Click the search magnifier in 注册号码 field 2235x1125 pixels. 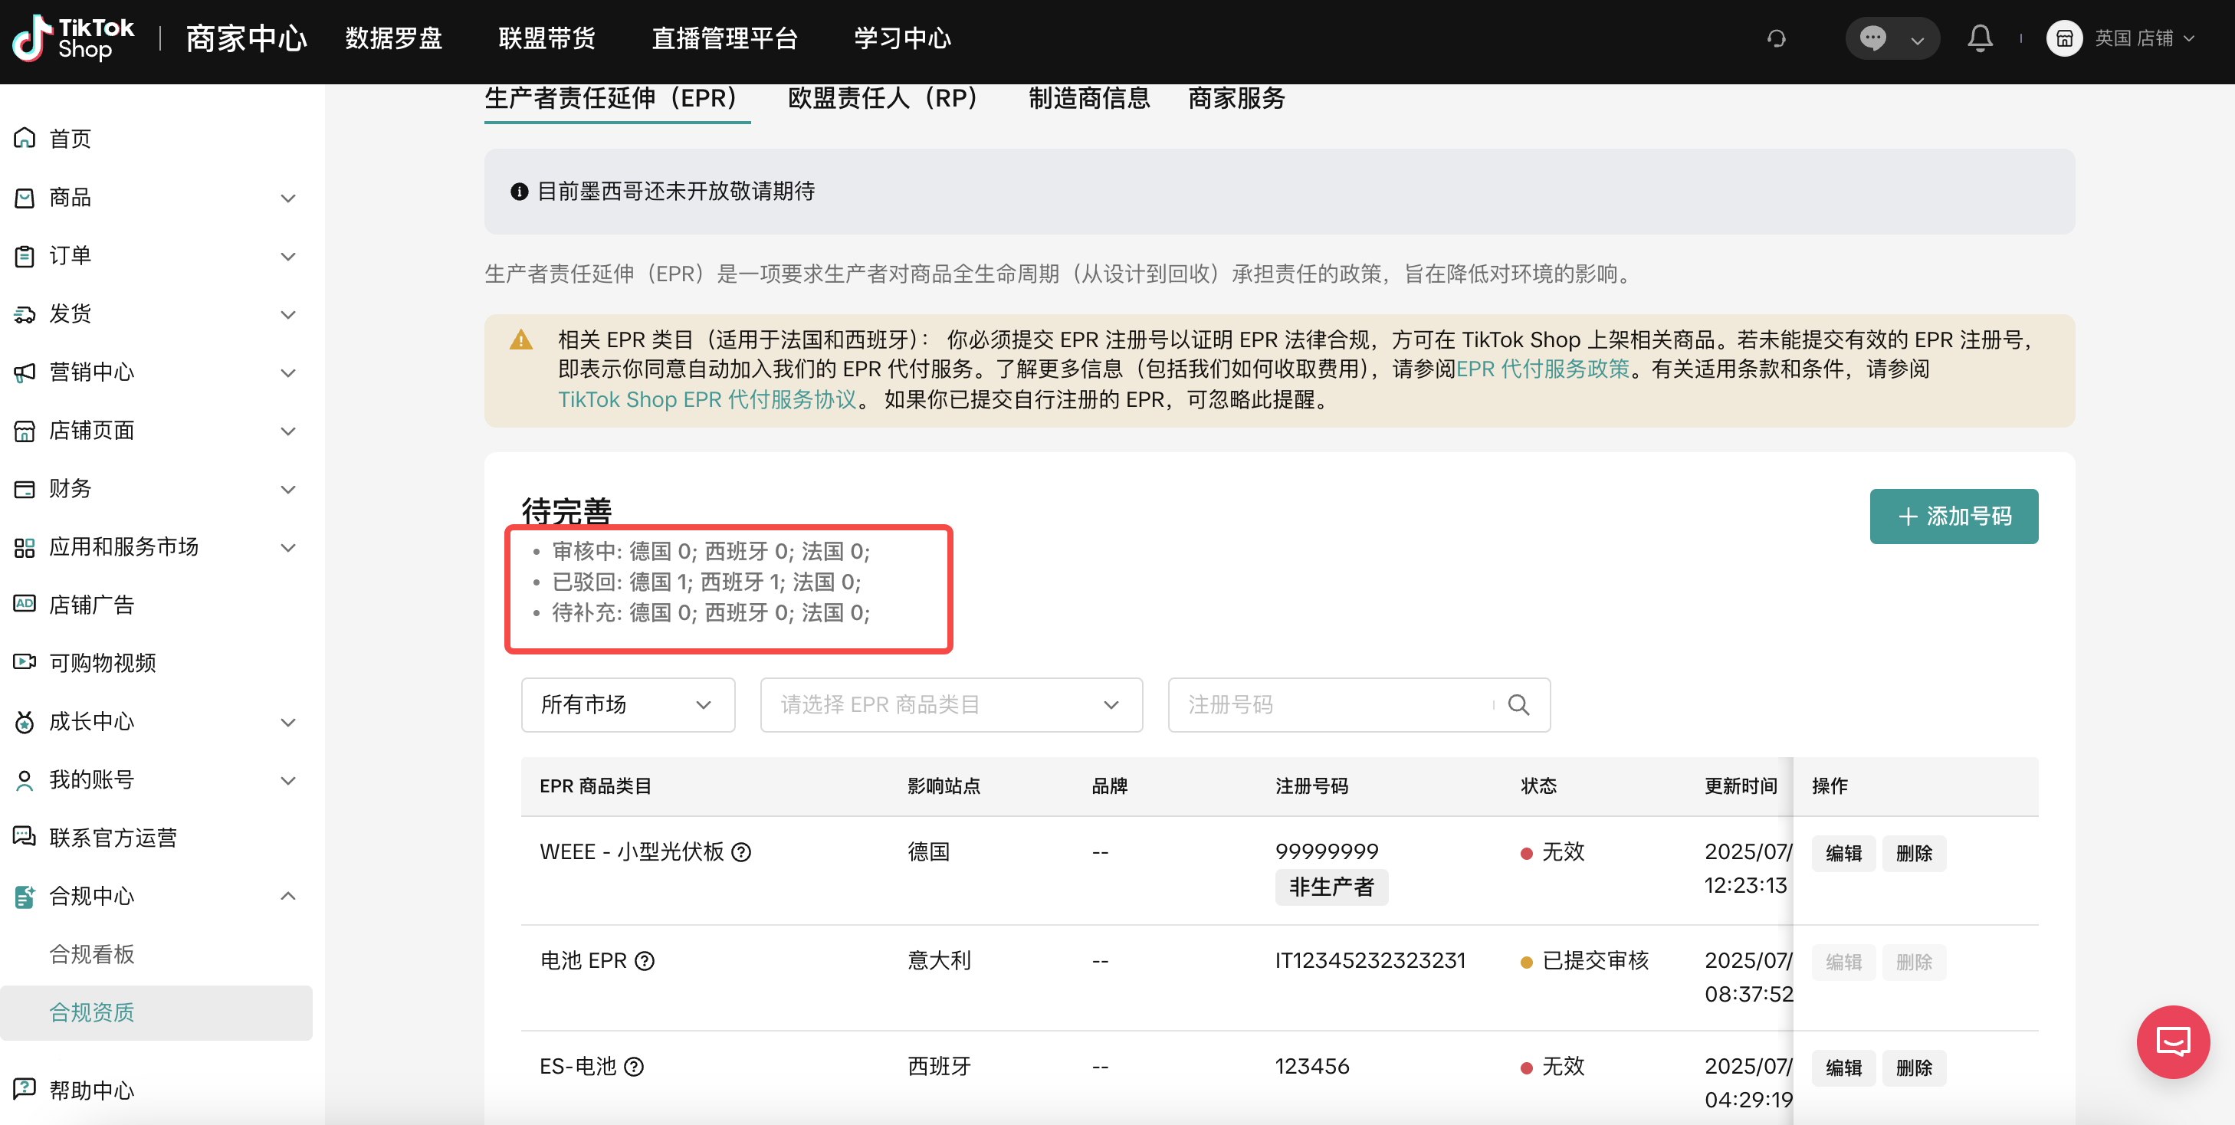click(x=1518, y=704)
